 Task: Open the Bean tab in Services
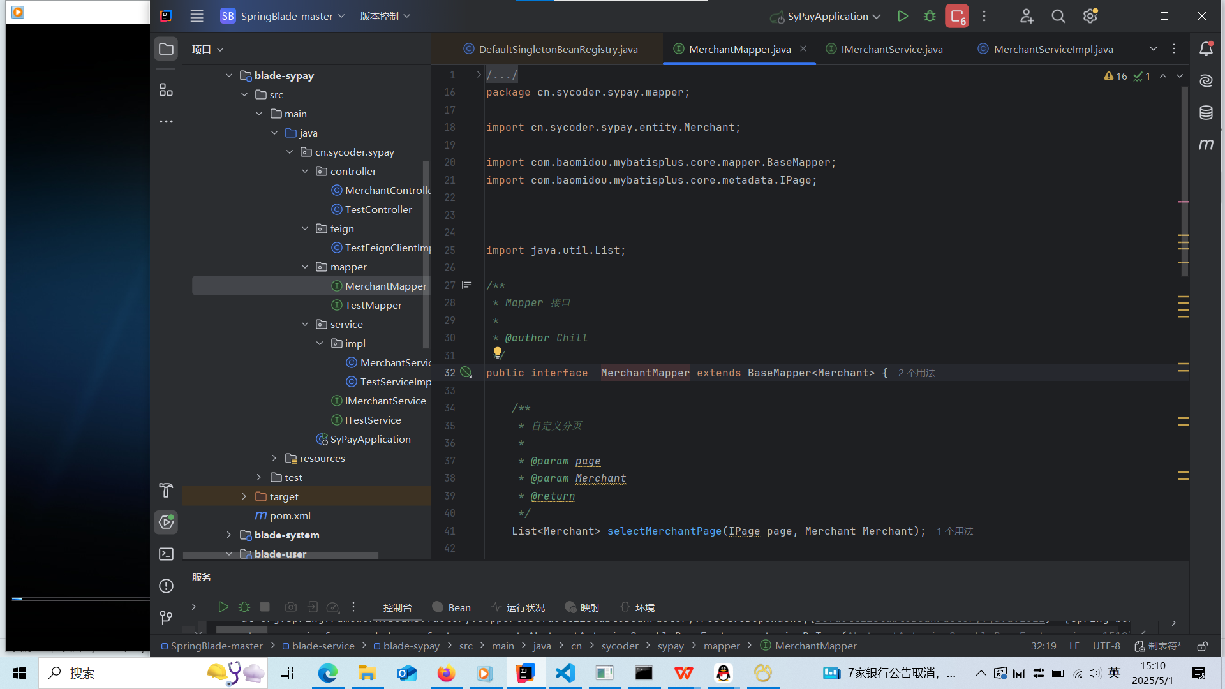[452, 607]
